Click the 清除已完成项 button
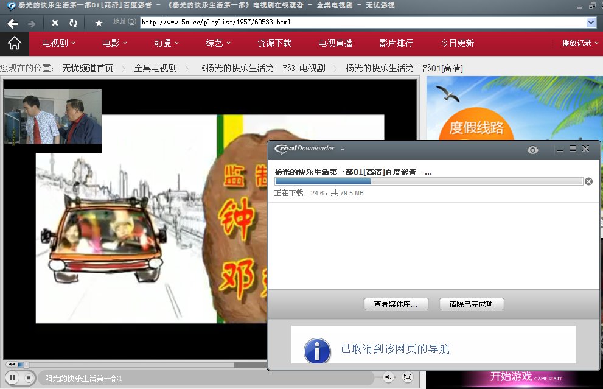Image resolution: width=603 pixels, height=389 pixels. click(471, 304)
